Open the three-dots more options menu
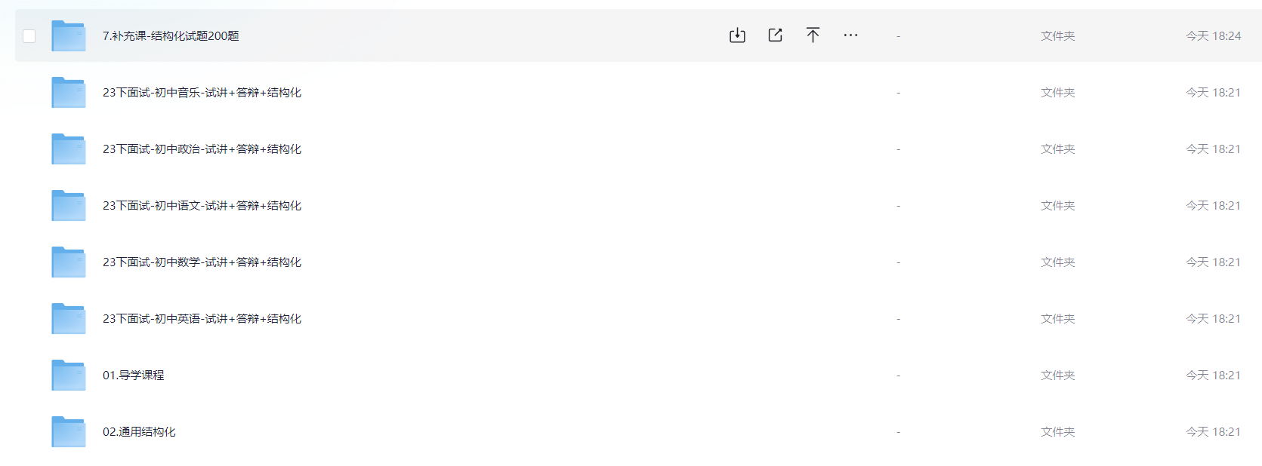Image resolution: width=1262 pixels, height=466 pixels. [x=850, y=35]
